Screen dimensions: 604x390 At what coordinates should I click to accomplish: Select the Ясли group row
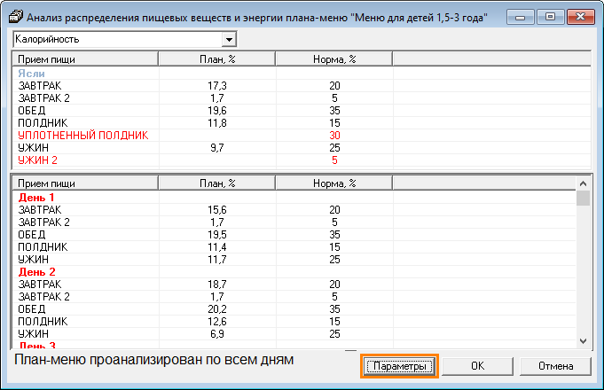point(31,73)
